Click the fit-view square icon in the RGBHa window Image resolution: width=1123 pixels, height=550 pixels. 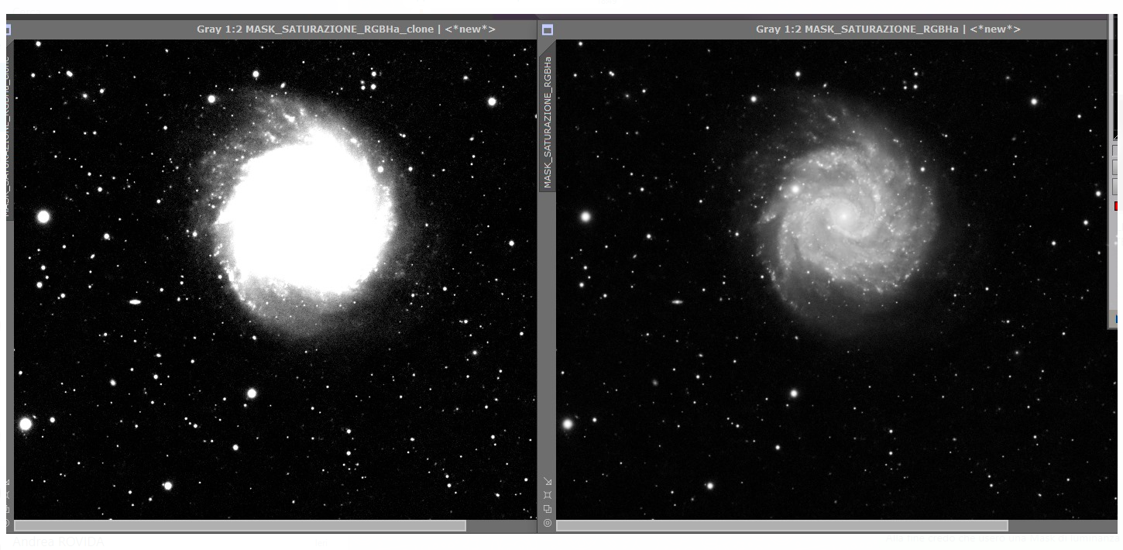pyautogui.click(x=548, y=495)
